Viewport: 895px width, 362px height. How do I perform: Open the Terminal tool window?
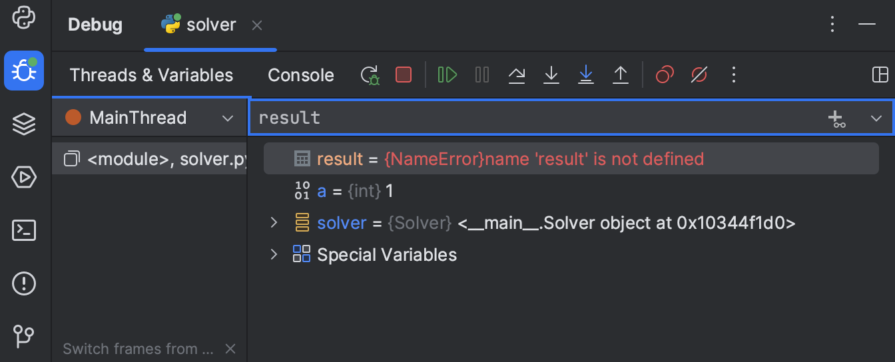24,231
